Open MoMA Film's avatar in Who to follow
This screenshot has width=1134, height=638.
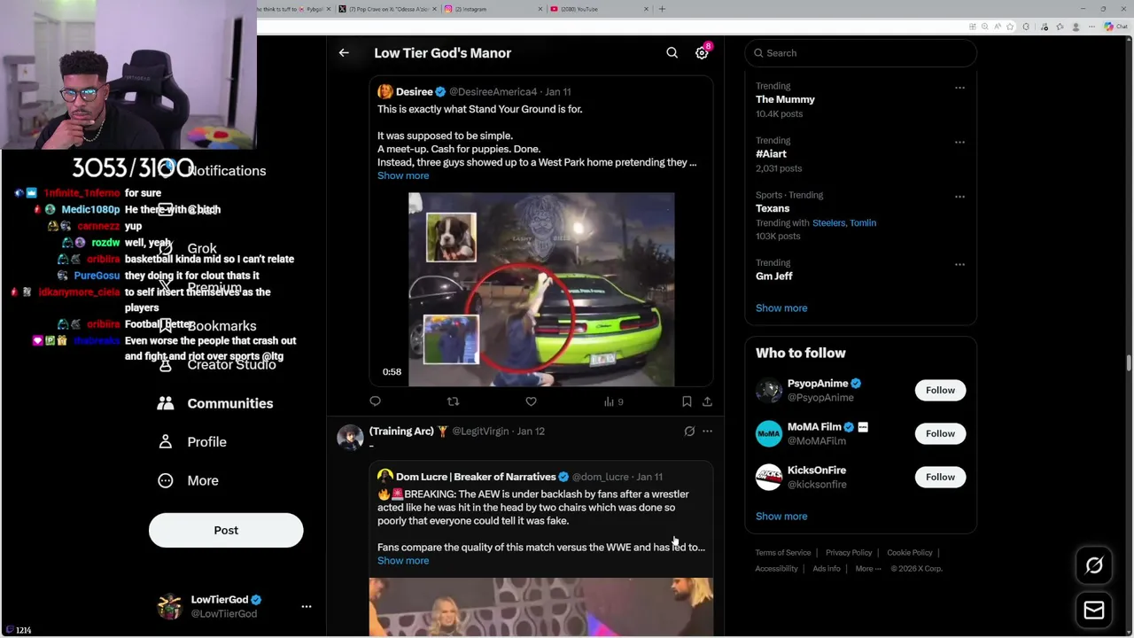769,433
